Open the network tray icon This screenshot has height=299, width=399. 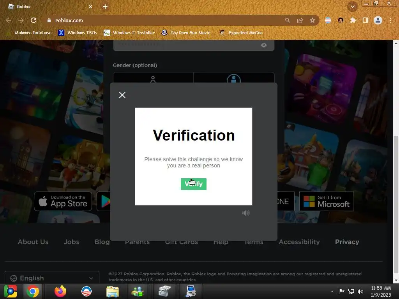pos(351,292)
